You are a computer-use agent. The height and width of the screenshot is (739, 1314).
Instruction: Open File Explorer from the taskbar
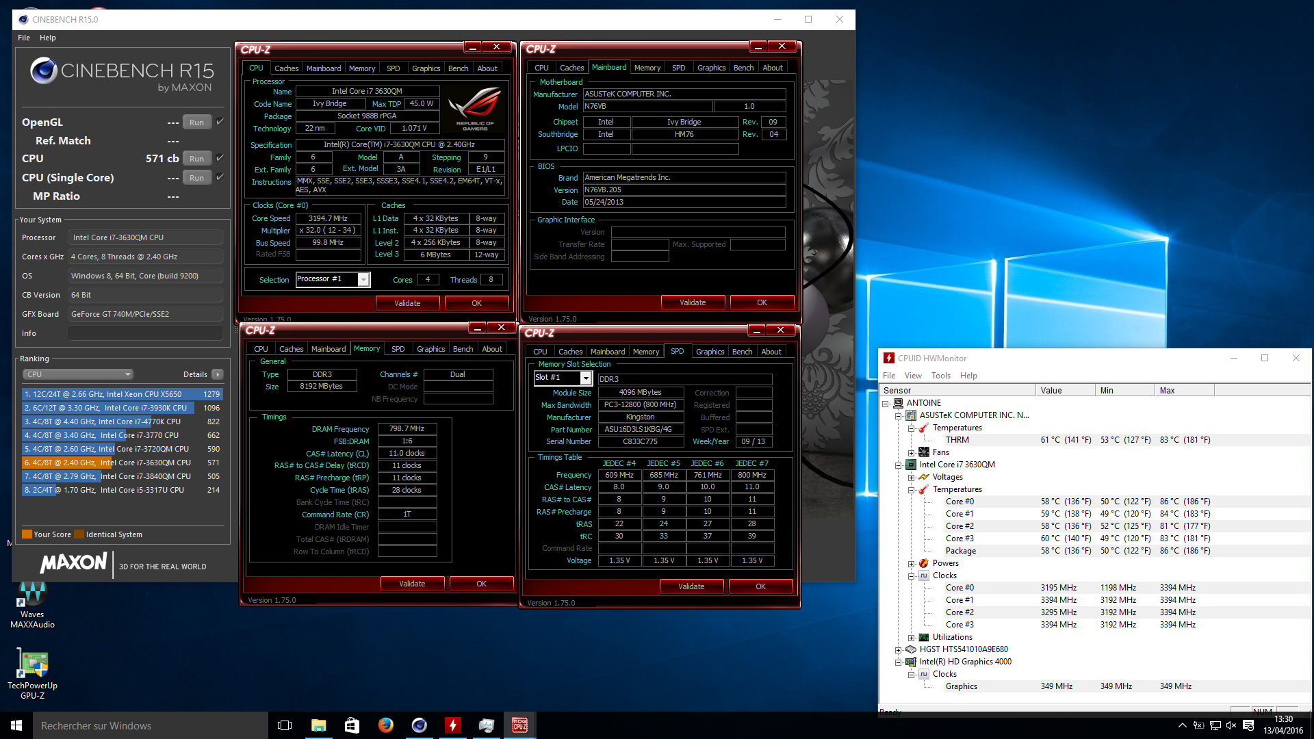[x=318, y=725]
